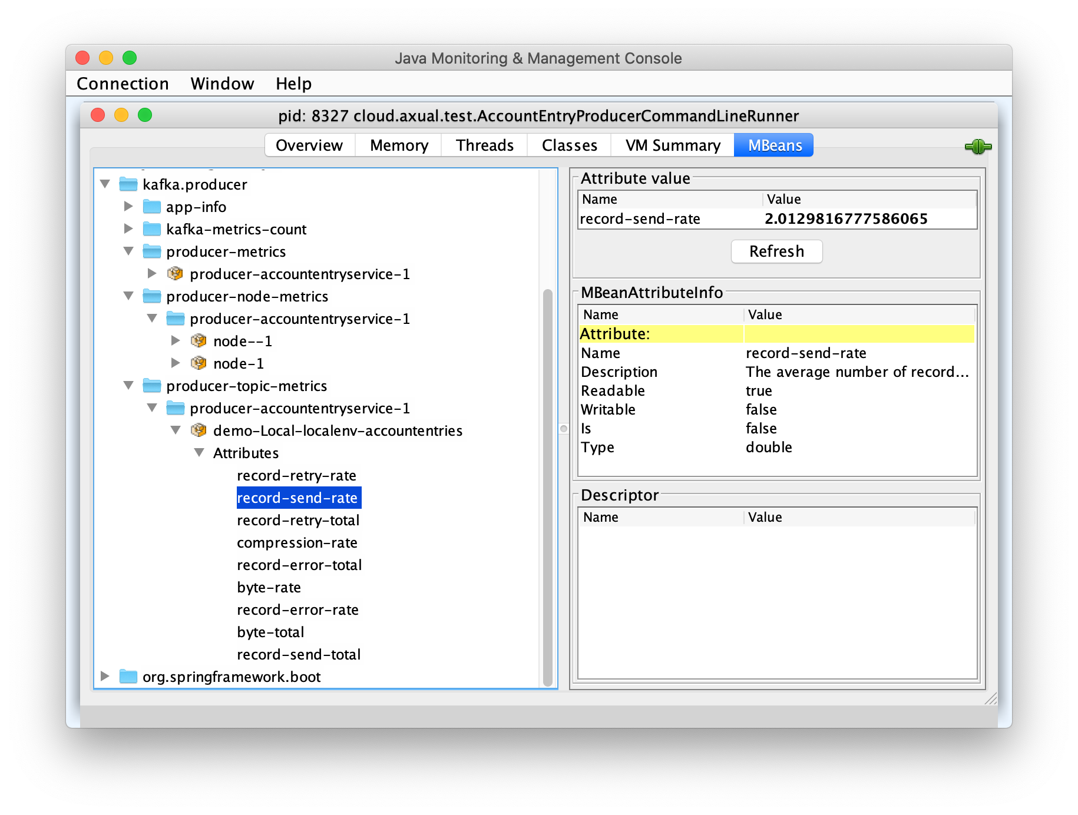Screen dimensions: 1078x815
Task: Click the kafka-metrics-count folder icon
Action: click(x=152, y=229)
